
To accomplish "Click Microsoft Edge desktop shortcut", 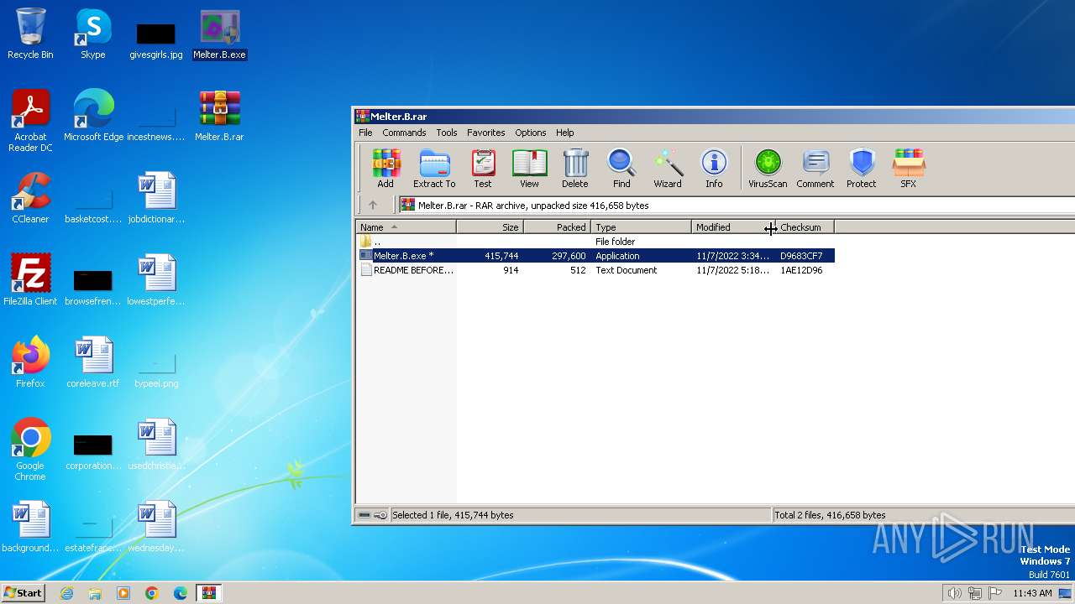I will pos(93,116).
